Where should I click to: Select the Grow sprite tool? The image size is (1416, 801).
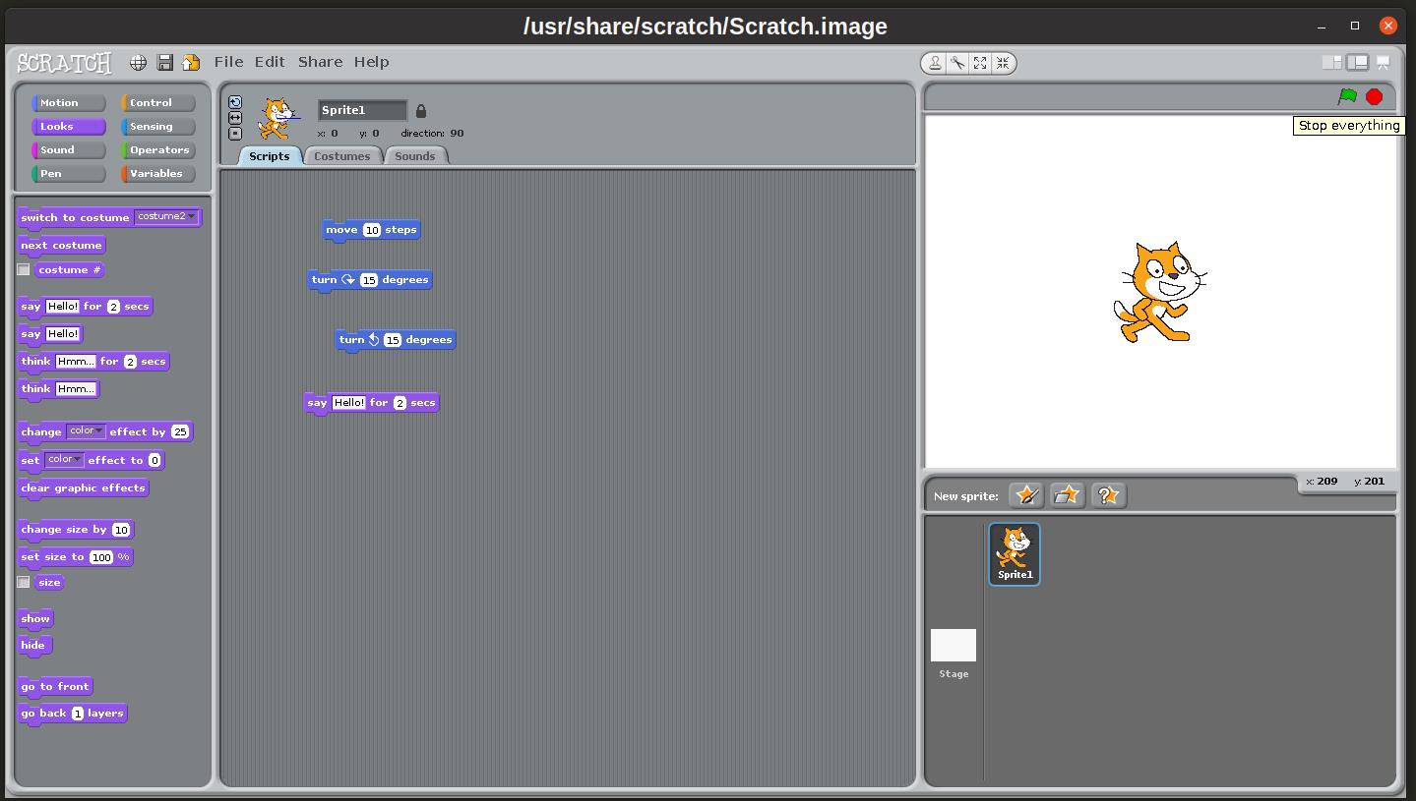pyautogui.click(x=980, y=63)
